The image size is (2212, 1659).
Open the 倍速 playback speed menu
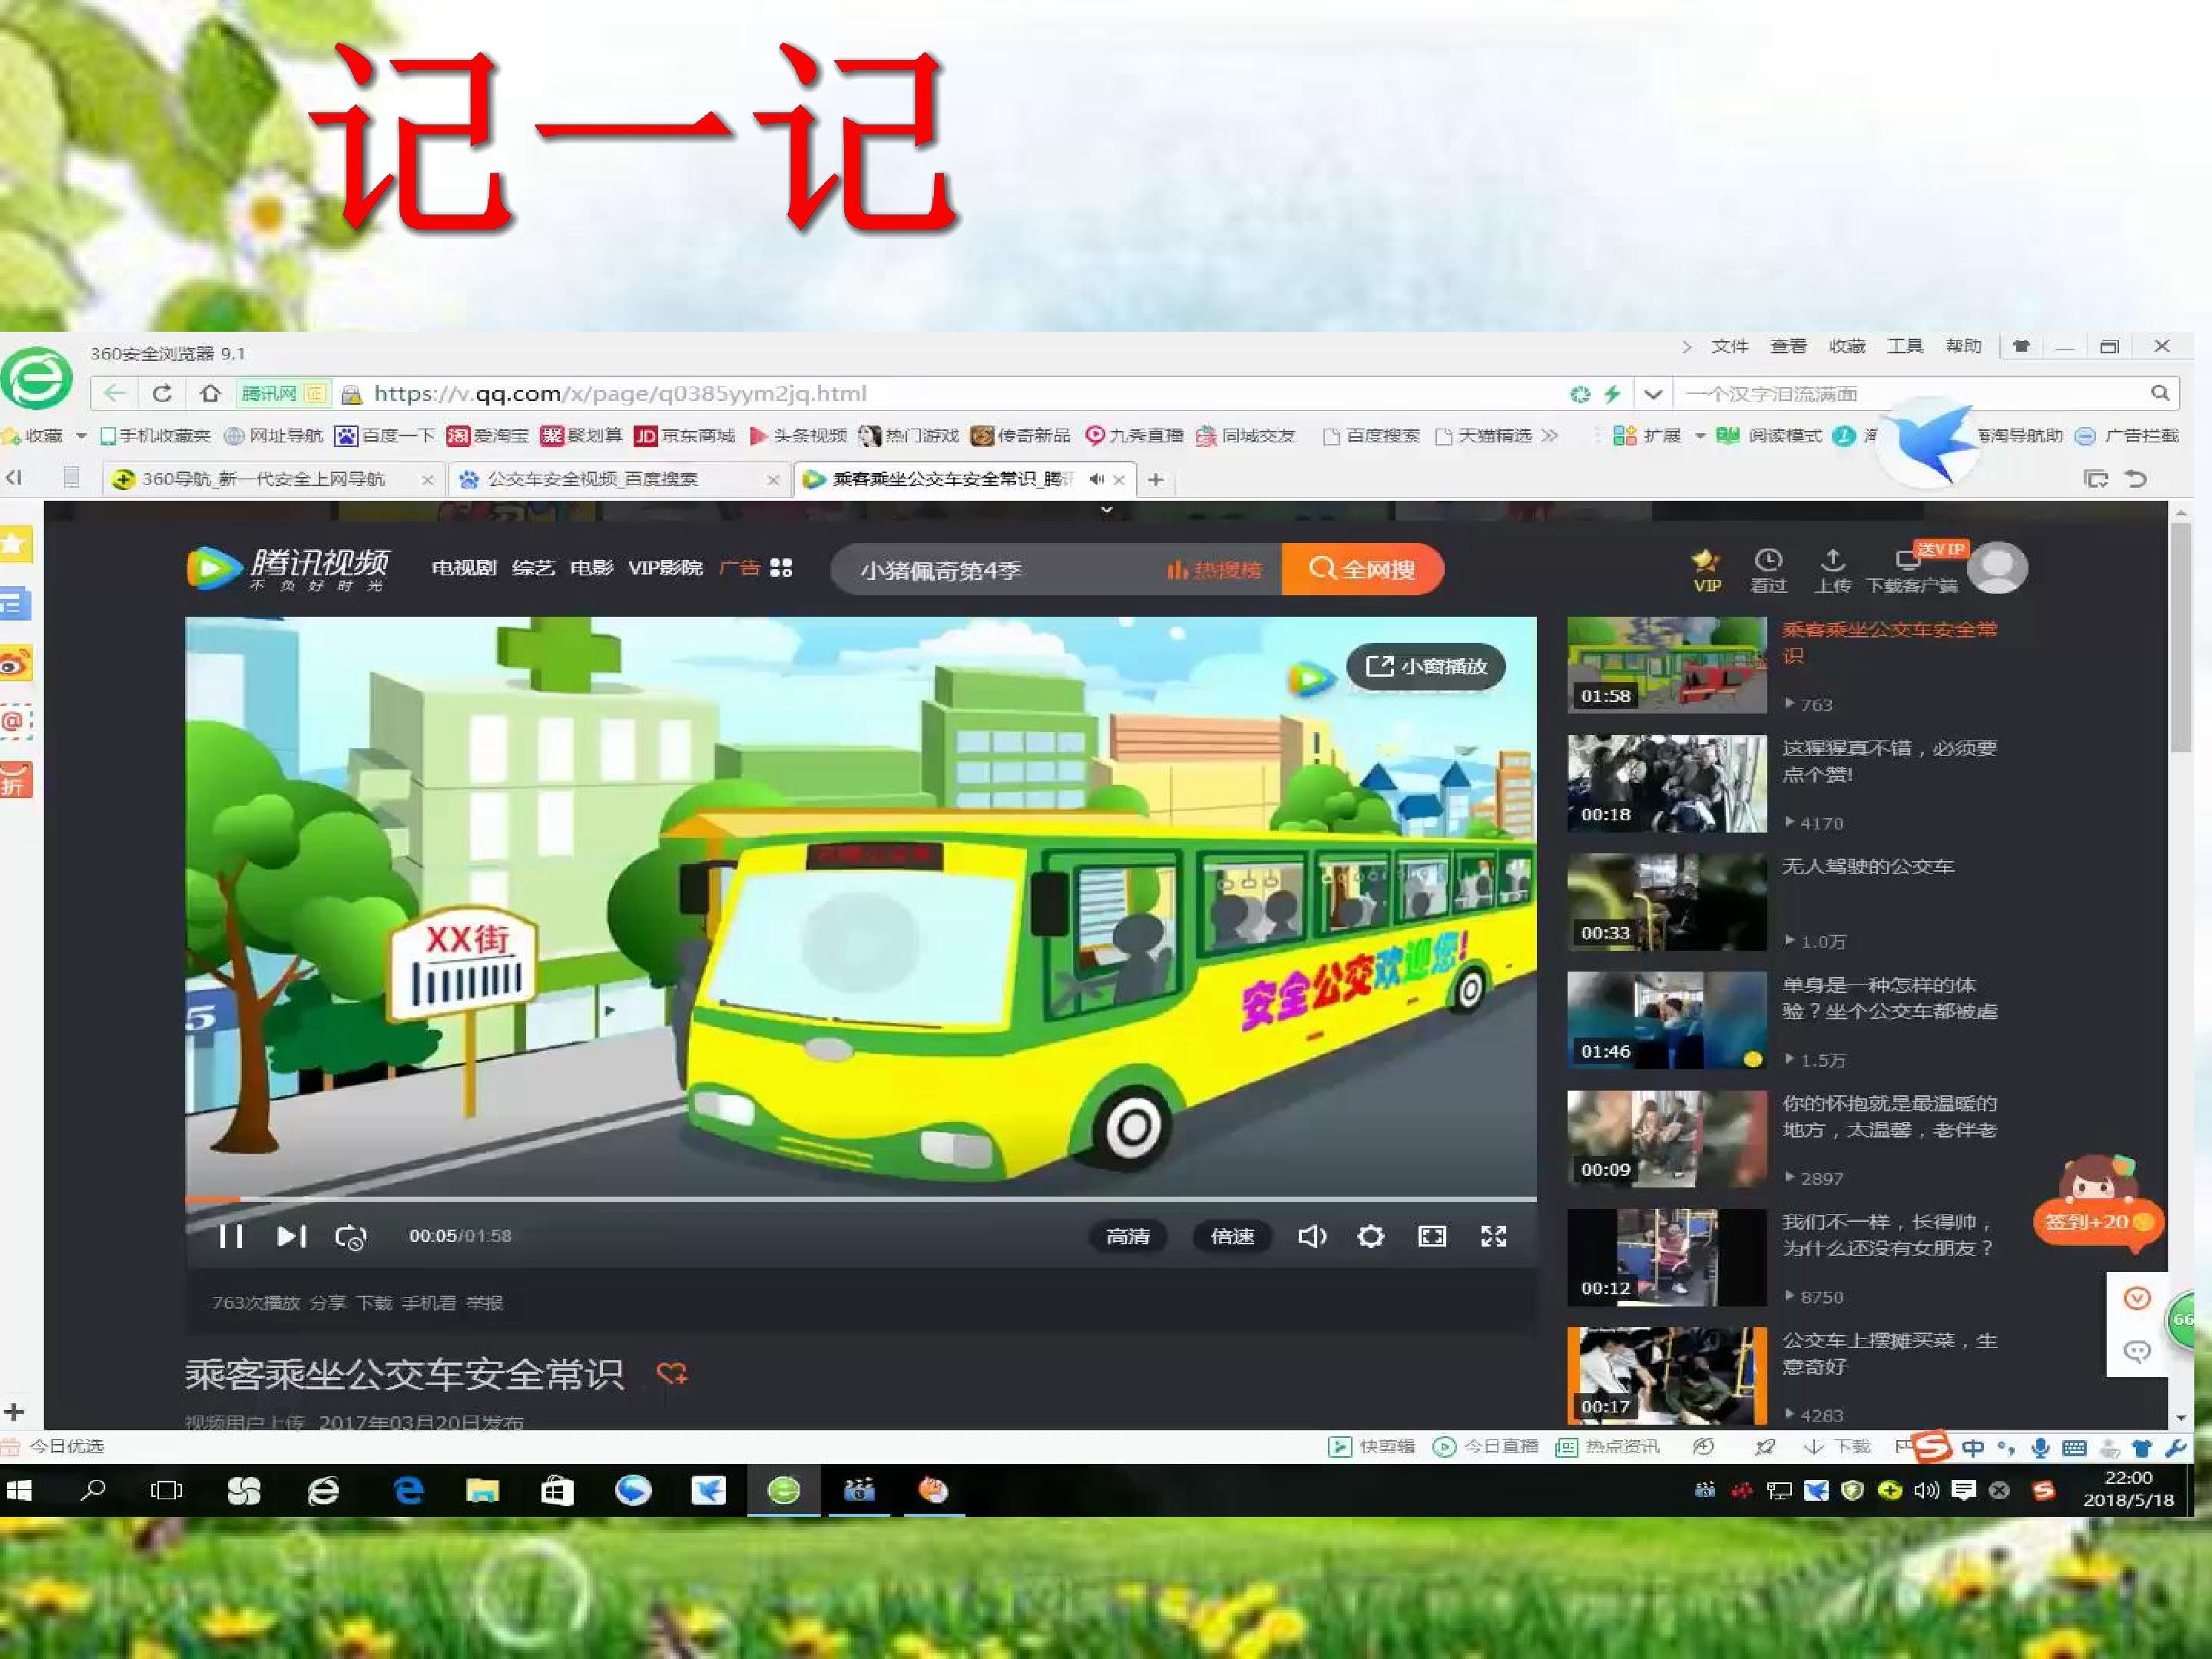1232,1237
